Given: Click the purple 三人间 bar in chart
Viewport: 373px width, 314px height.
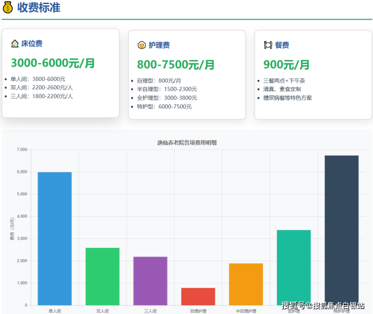Looking at the screenshot, I should coord(150,281).
